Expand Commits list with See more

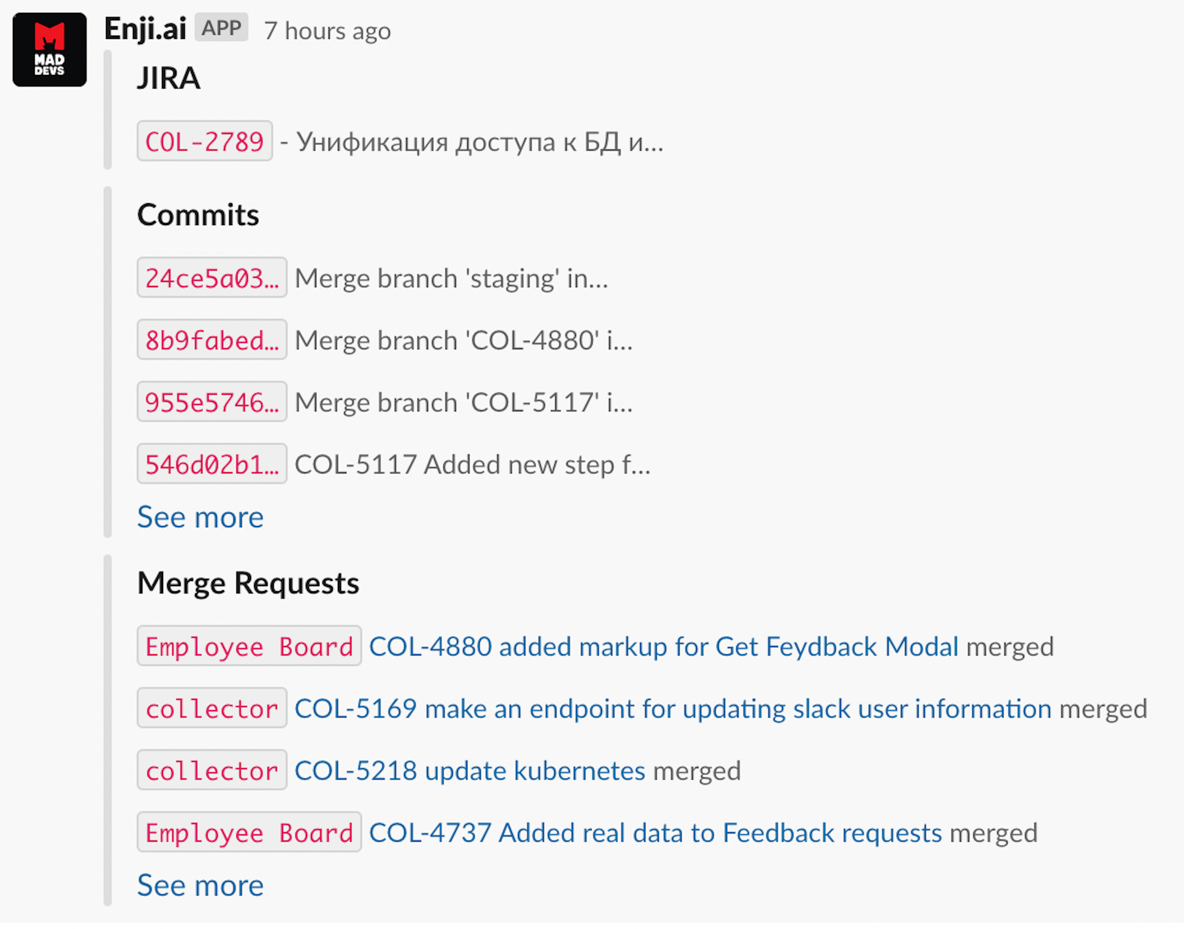pyautogui.click(x=200, y=517)
